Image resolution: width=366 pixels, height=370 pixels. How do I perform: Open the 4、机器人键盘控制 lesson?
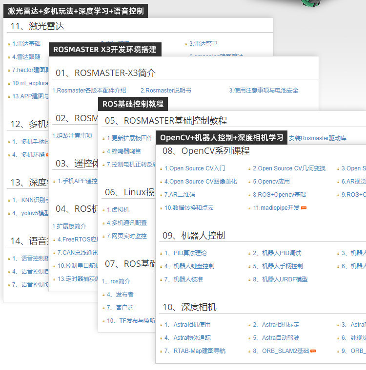(x=189, y=266)
